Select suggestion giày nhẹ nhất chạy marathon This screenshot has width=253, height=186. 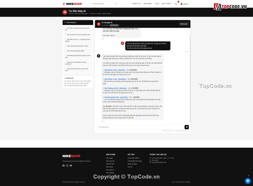pyautogui.click(x=78, y=63)
